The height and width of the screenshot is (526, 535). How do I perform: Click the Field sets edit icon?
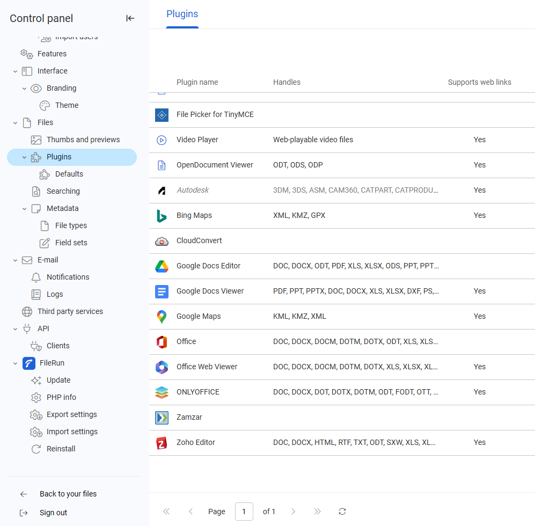point(45,243)
